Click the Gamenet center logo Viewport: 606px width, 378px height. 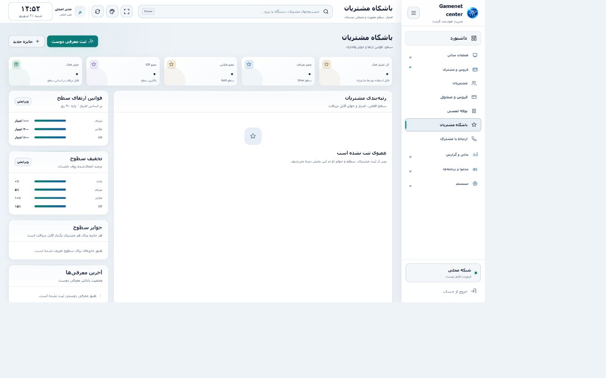pyautogui.click(x=472, y=13)
